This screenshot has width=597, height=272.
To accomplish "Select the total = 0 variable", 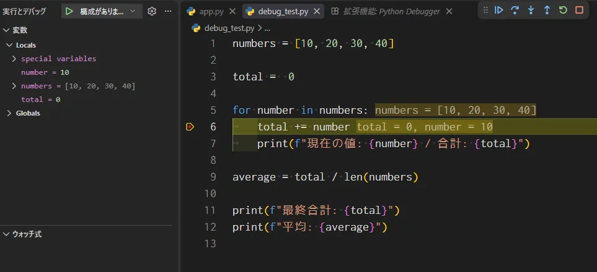I will 41,100.
